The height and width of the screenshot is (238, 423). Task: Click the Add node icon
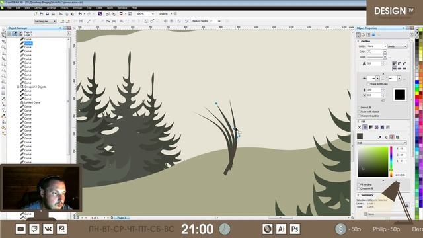[62, 21]
